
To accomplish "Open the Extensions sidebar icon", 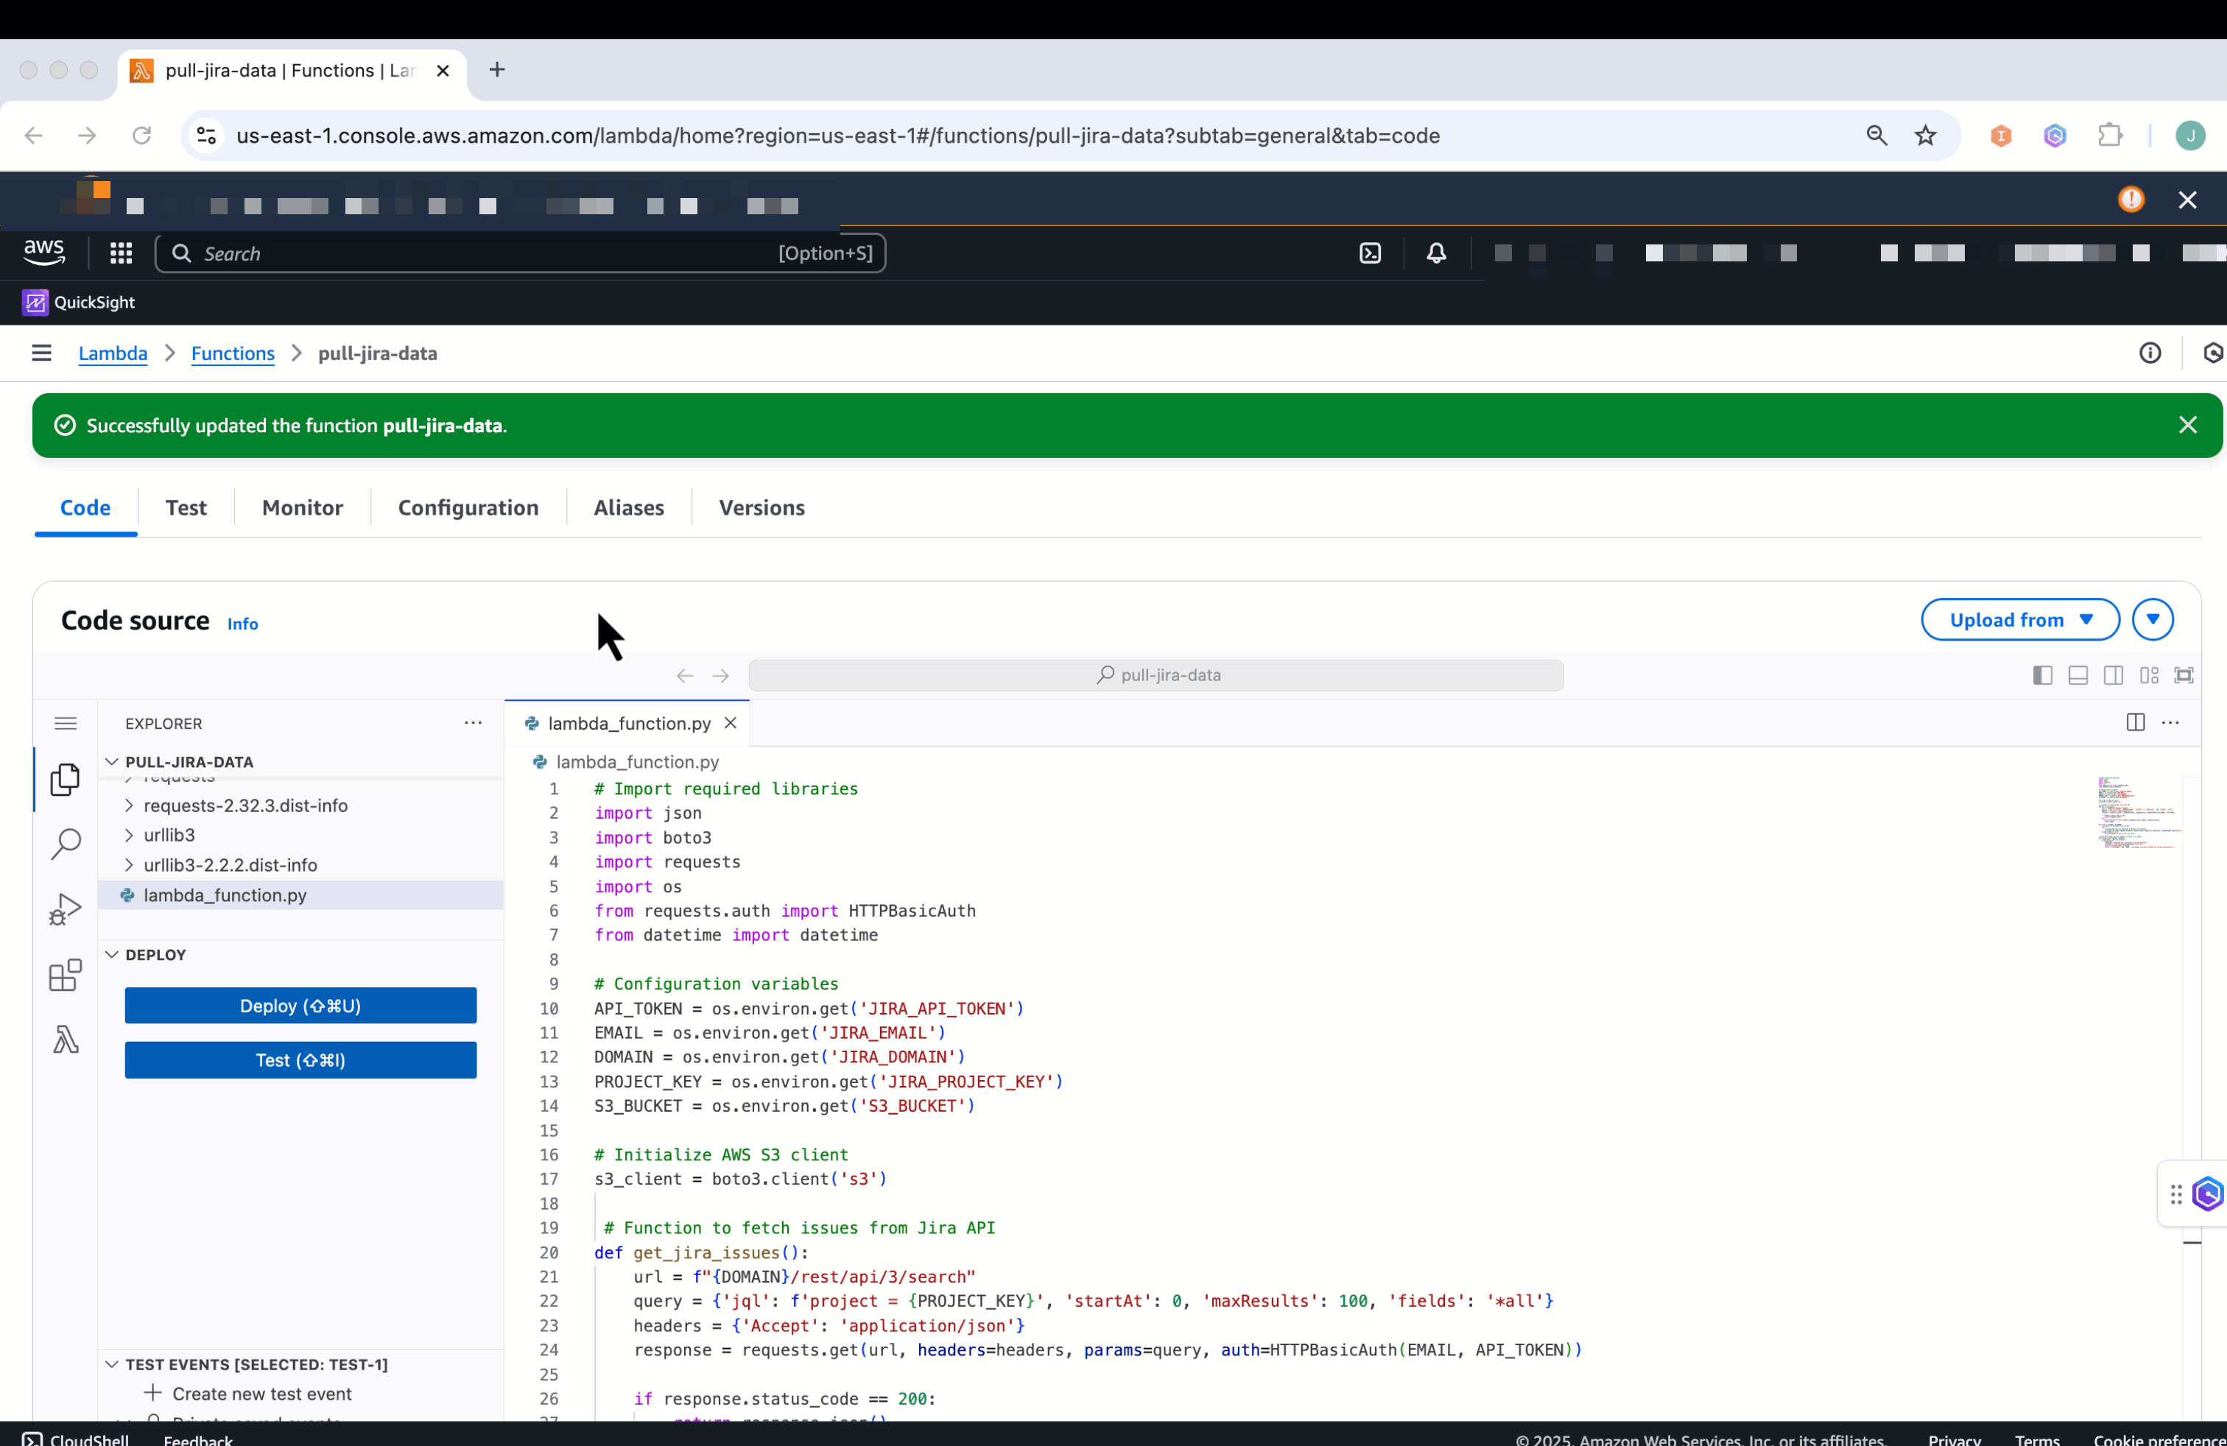I will tap(65, 976).
